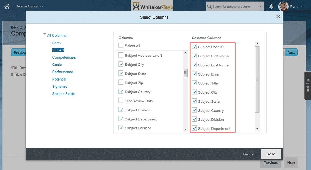Check the Select All checkbox
Image resolution: width=311 pixels, height=170 pixels.
121,45
